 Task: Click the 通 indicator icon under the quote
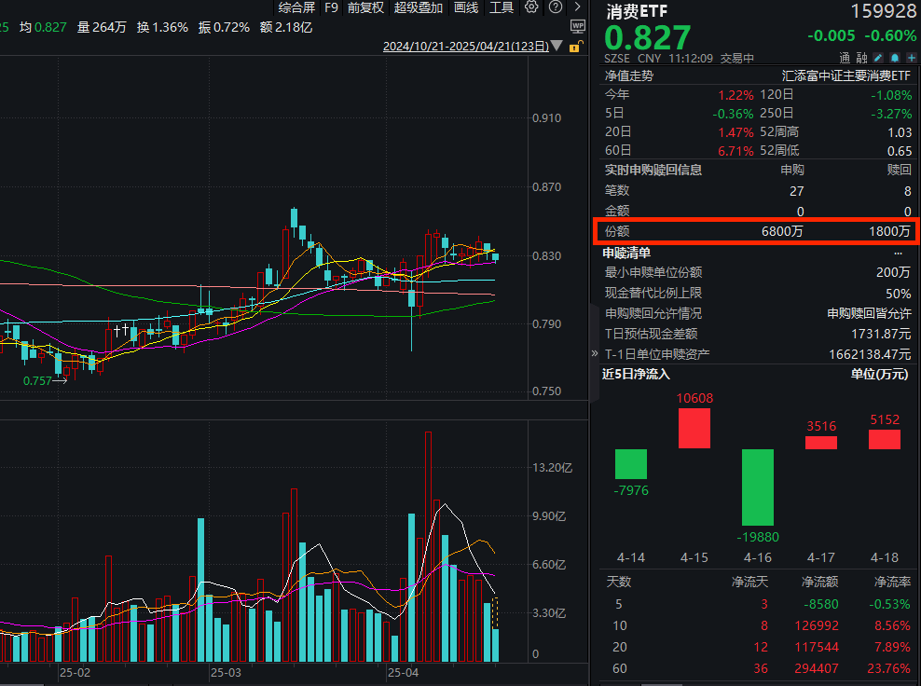(843, 58)
